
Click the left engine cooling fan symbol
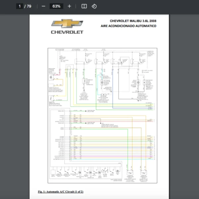point(102,82)
